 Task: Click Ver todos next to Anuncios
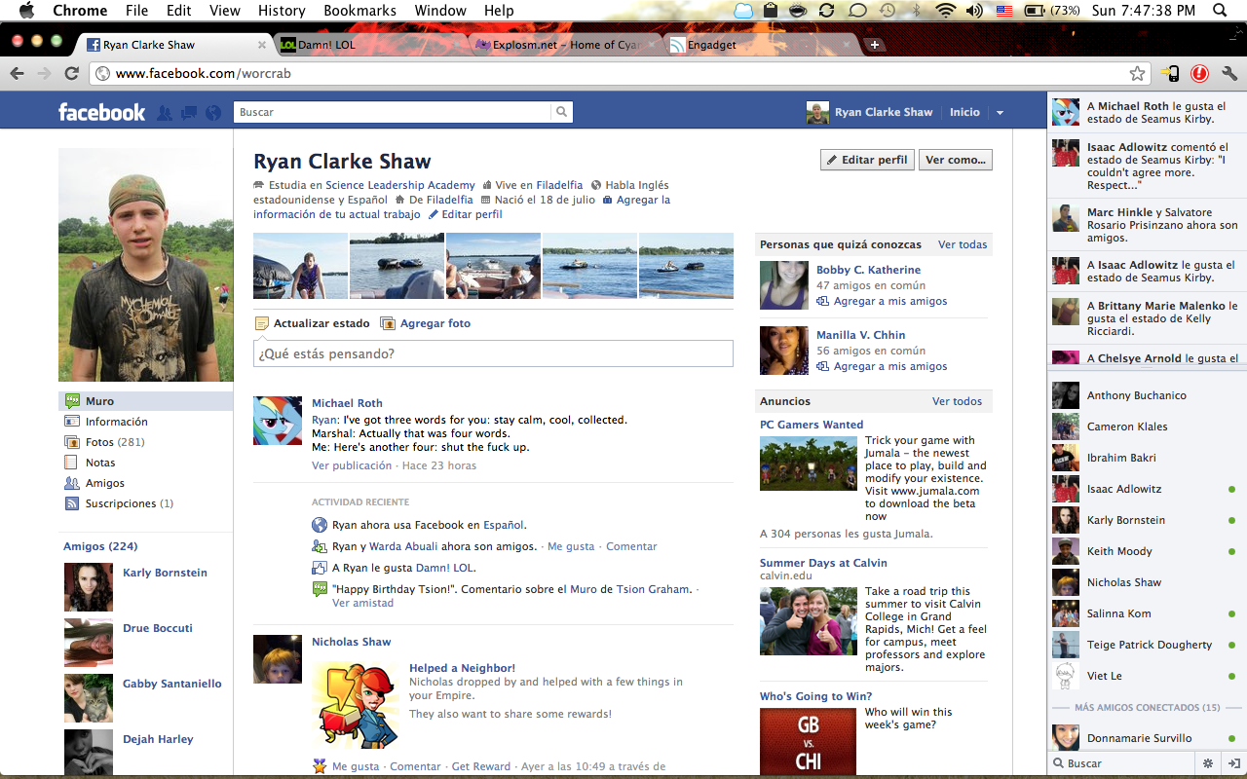click(x=957, y=401)
